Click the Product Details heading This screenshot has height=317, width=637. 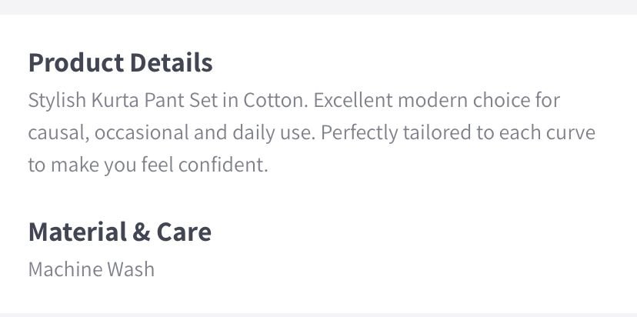click(x=120, y=63)
